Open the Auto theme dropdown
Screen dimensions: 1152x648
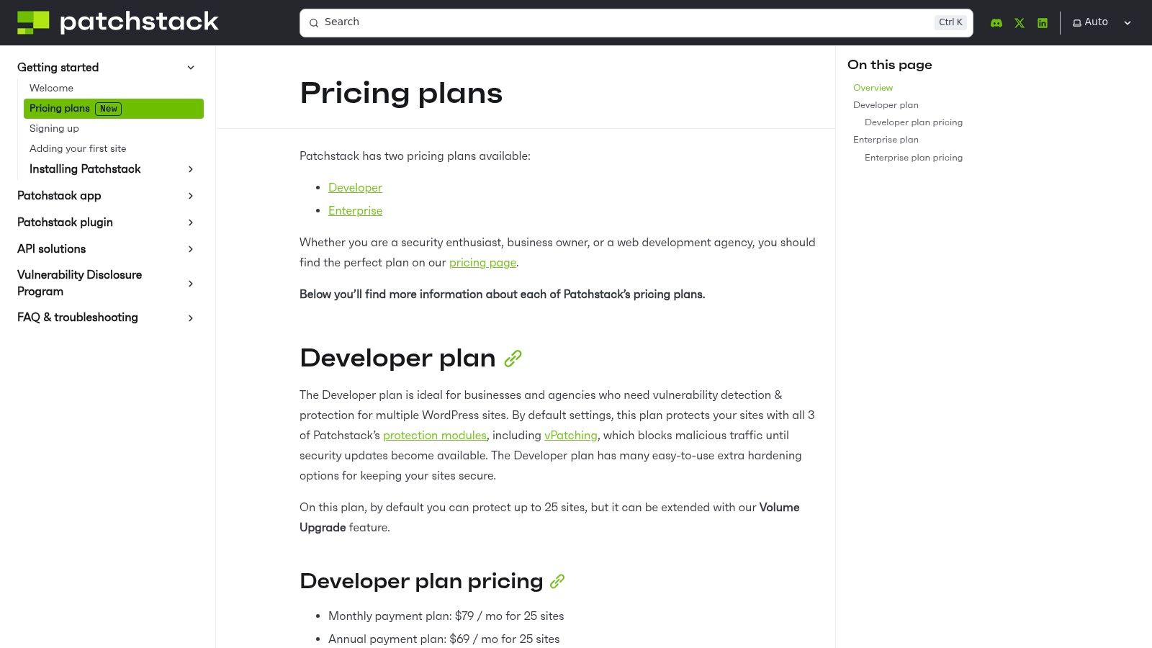pos(1127,22)
